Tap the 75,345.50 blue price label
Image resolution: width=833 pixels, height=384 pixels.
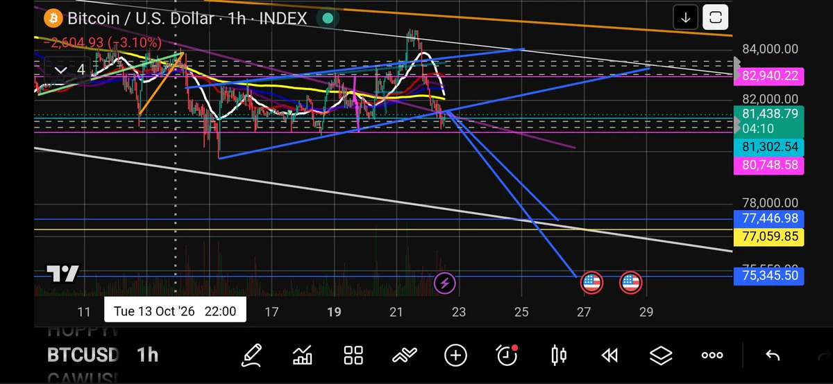769,277
